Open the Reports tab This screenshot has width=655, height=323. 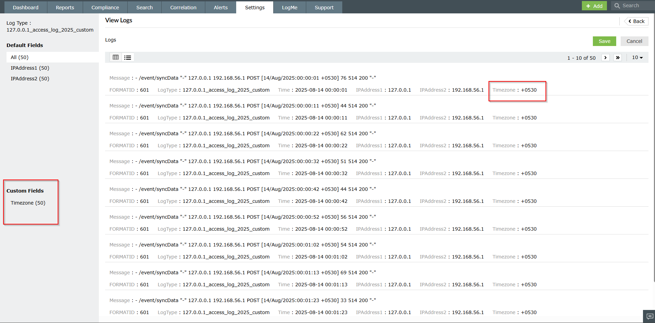coord(65,8)
